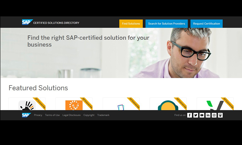Open the Twitter social icon
This screenshot has height=145, width=242.
pyautogui.click(x=196, y=115)
